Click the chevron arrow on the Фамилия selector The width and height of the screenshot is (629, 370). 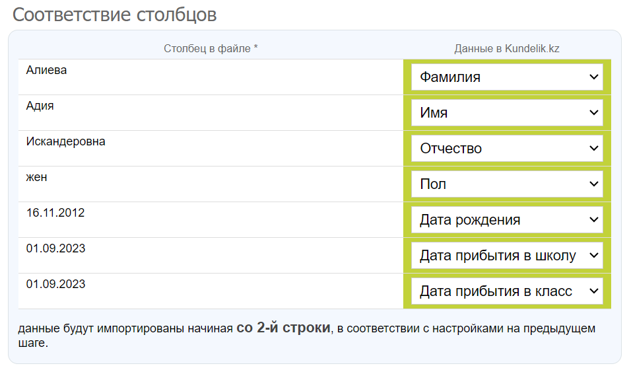click(592, 77)
